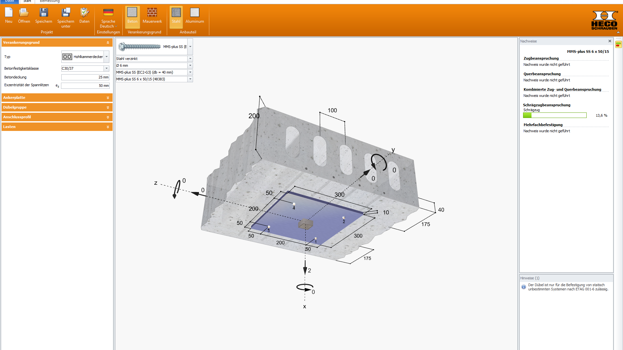Viewport: 623px width, 350px height.
Task: Click the y-axis moment rotation arrow
Action: click(x=379, y=162)
